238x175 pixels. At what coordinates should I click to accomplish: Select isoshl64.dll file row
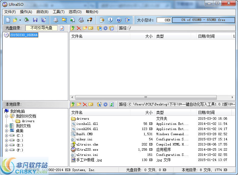coord(152,129)
